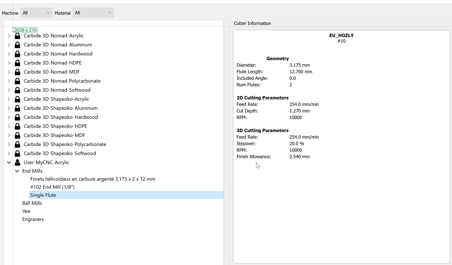Expand Carbide 3D-Nomad-Softwood library
Viewport: 452px width, 265px height.
(x=9, y=90)
